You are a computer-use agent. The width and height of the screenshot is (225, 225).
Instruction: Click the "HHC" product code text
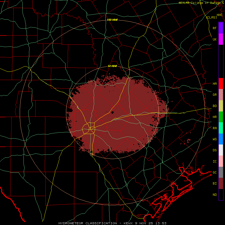pyautogui.click(x=220, y=15)
